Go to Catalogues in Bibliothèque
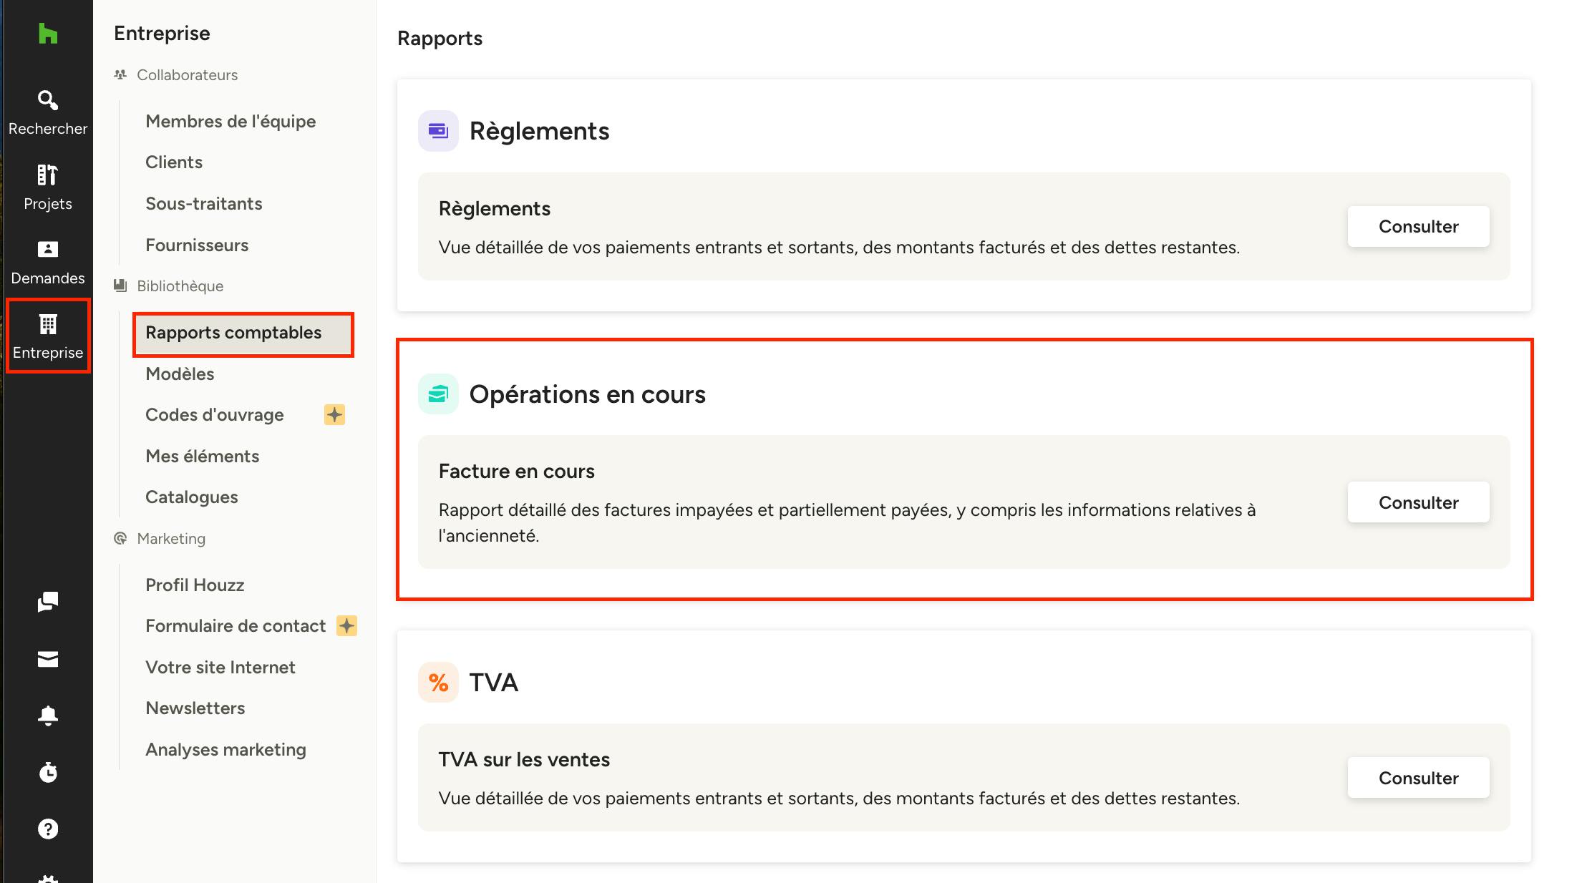The height and width of the screenshot is (883, 1582). click(191, 497)
